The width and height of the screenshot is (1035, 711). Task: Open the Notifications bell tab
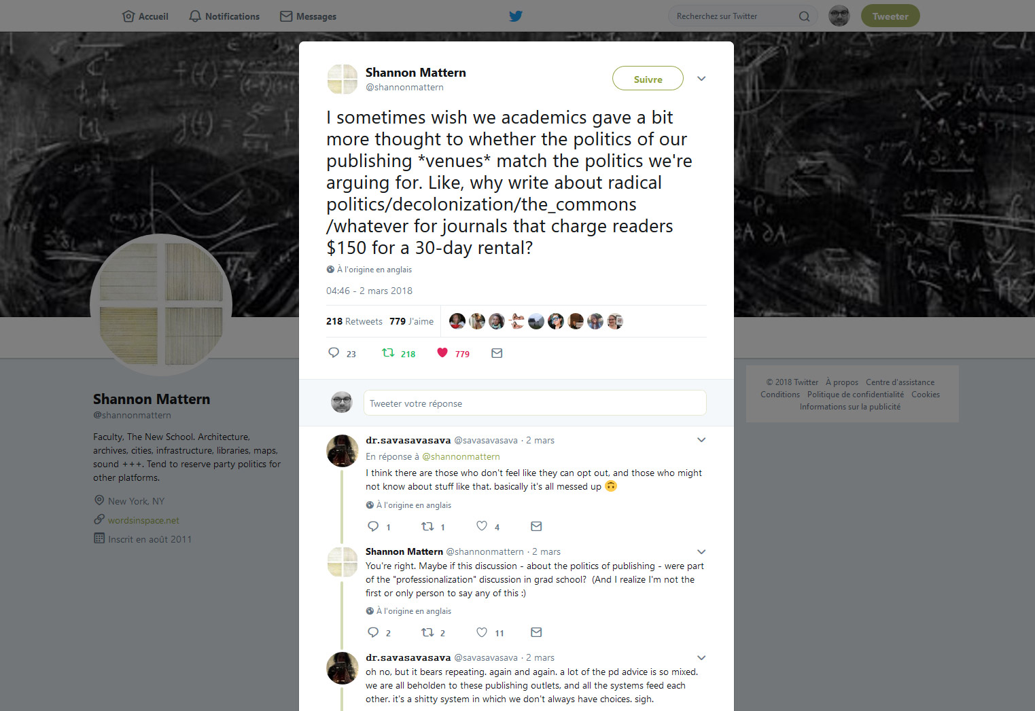pyautogui.click(x=224, y=16)
